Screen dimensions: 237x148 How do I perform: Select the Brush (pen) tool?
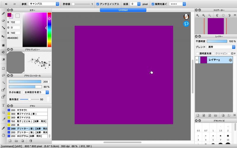pos(3,13)
